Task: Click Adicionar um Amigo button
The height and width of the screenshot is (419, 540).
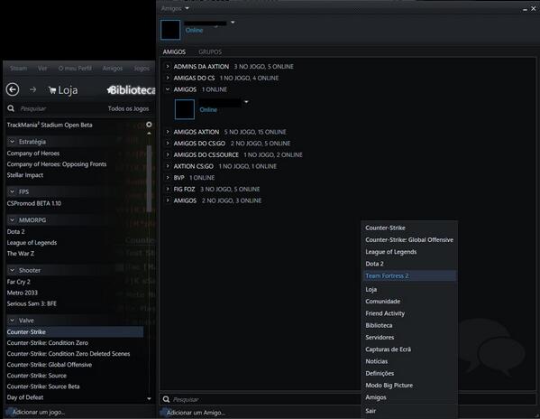Action: pyautogui.click(x=193, y=413)
